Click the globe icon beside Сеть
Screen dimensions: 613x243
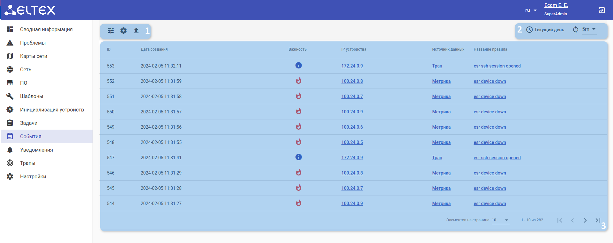point(10,69)
